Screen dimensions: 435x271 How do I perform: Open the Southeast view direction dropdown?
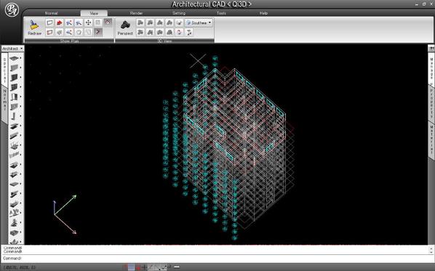click(x=199, y=23)
